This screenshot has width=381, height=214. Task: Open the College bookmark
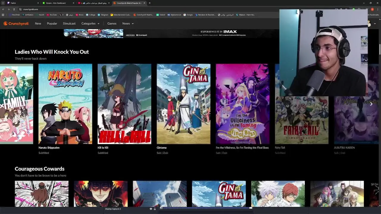coord(91,15)
